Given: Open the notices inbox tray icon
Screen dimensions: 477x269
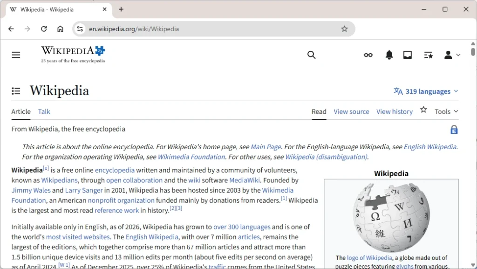Looking at the screenshot, I should click(407, 55).
